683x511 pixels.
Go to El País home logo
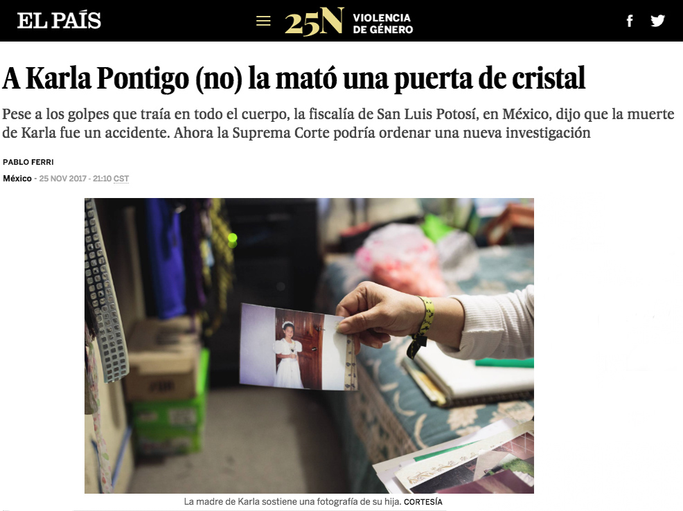[x=59, y=21]
